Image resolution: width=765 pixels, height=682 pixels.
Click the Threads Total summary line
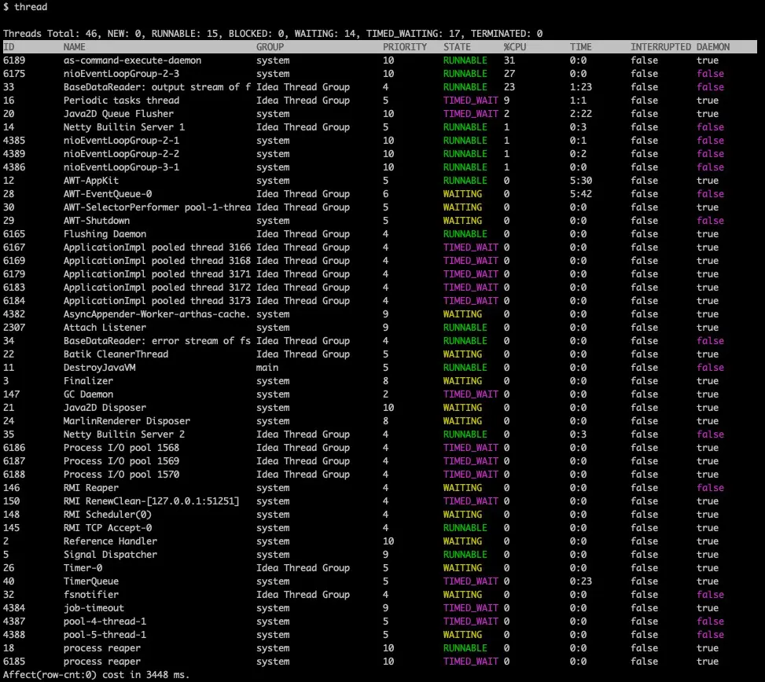[x=273, y=34]
